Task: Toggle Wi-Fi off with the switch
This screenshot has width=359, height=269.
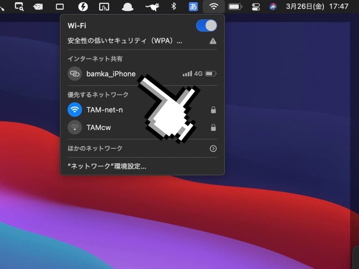Action: click(206, 26)
